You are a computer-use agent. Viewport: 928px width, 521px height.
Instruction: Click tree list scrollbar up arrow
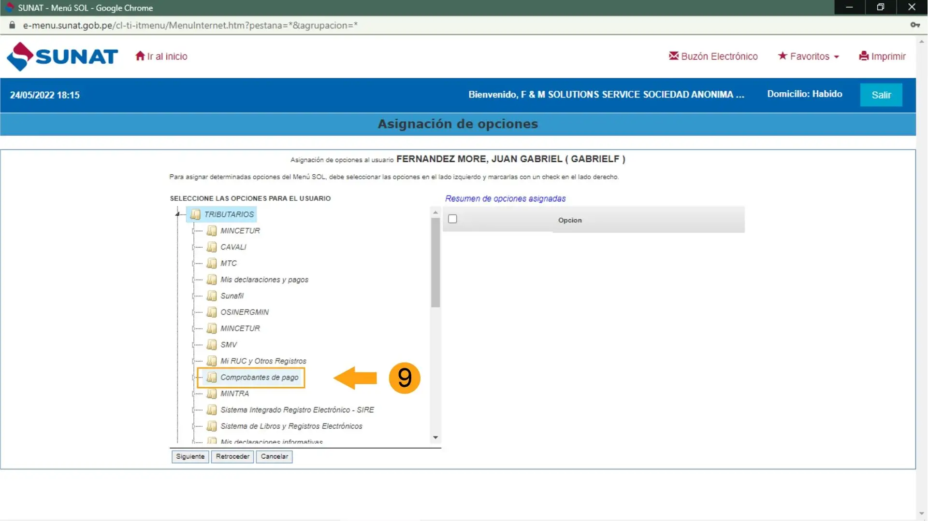(x=435, y=212)
